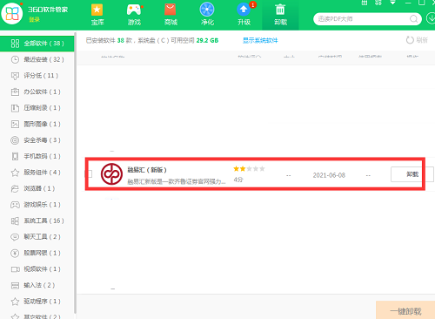Screen dimensions: 435x319
Task: Select the 卸载 trash can tab
Action: pos(280,15)
